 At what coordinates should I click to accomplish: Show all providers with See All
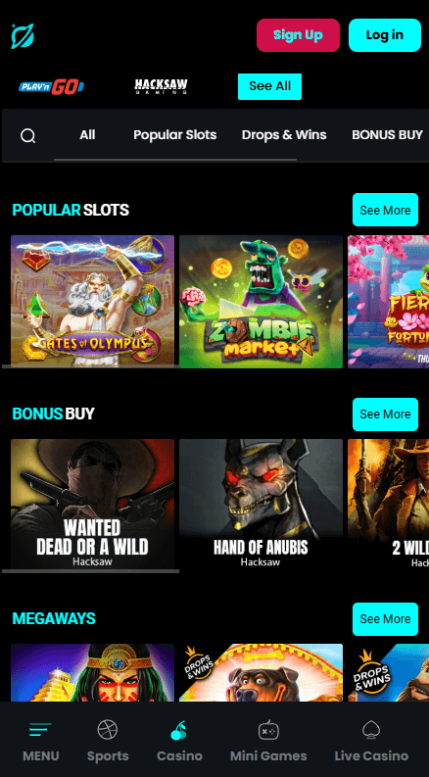click(270, 86)
